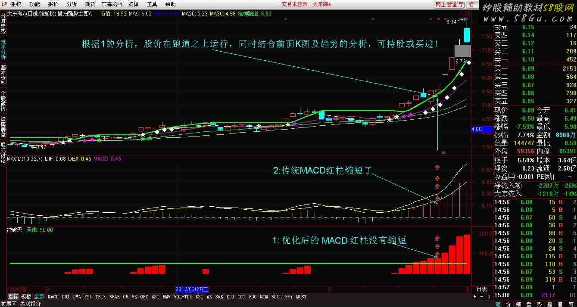Choose the BOLL indicator
Viewport: 577px width, 307px height.
276,297
